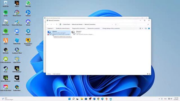
Task: Select the Fallout Vault Boy shortcut
Action: pyautogui.click(x=17, y=60)
